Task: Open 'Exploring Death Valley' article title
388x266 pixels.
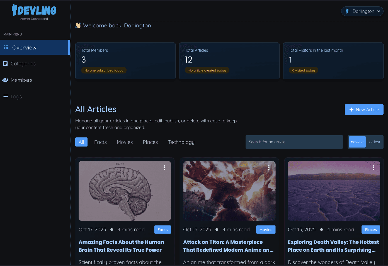Action: tap(334, 246)
